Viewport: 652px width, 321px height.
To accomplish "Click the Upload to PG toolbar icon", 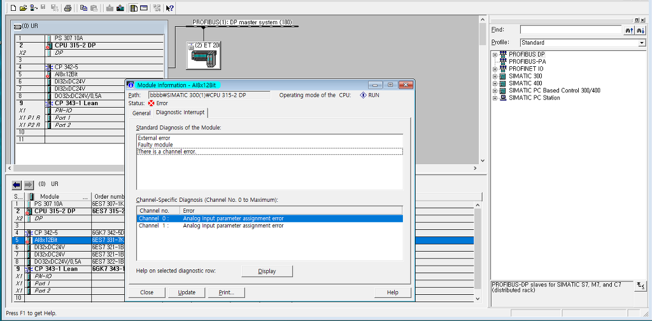I will [120, 8].
